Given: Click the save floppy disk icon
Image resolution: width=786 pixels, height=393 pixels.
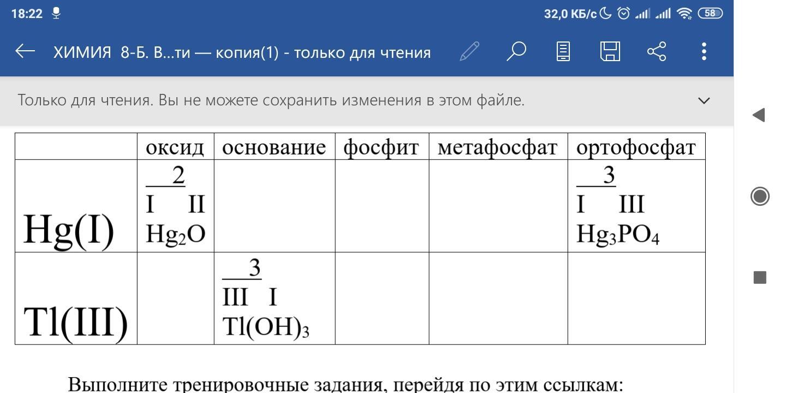Looking at the screenshot, I should click(610, 51).
